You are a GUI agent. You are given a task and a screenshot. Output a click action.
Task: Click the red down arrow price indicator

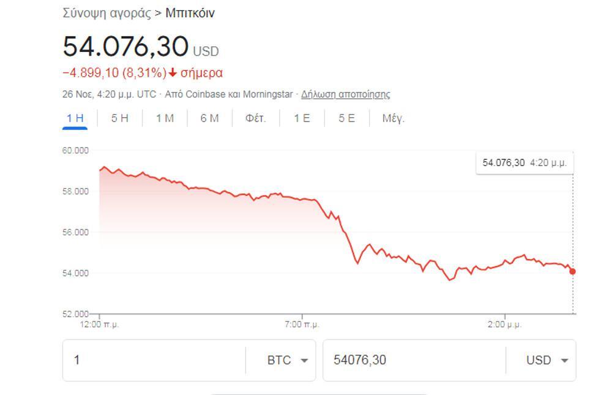point(173,73)
